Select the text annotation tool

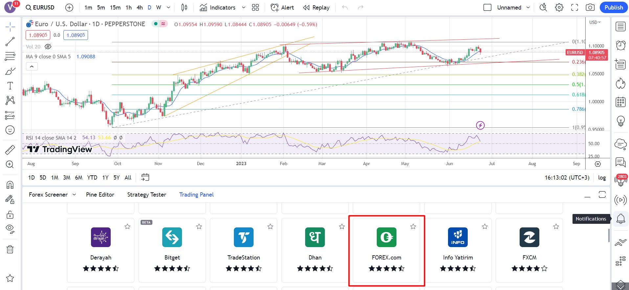pos(10,86)
